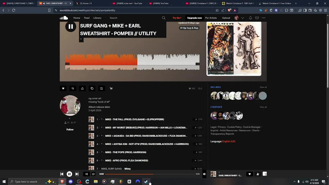
Task: Pause playback in the bottom player bar
Action: (69, 174)
